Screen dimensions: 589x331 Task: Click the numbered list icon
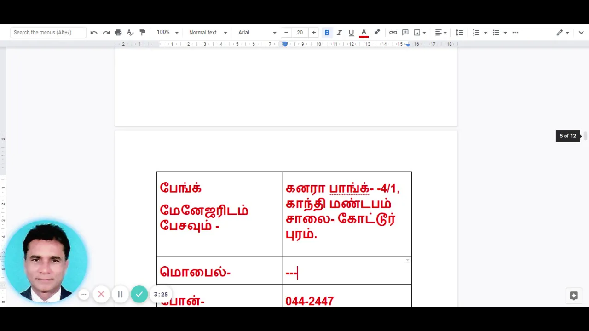476,33
